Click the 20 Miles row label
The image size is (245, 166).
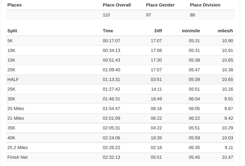[16, 108]
